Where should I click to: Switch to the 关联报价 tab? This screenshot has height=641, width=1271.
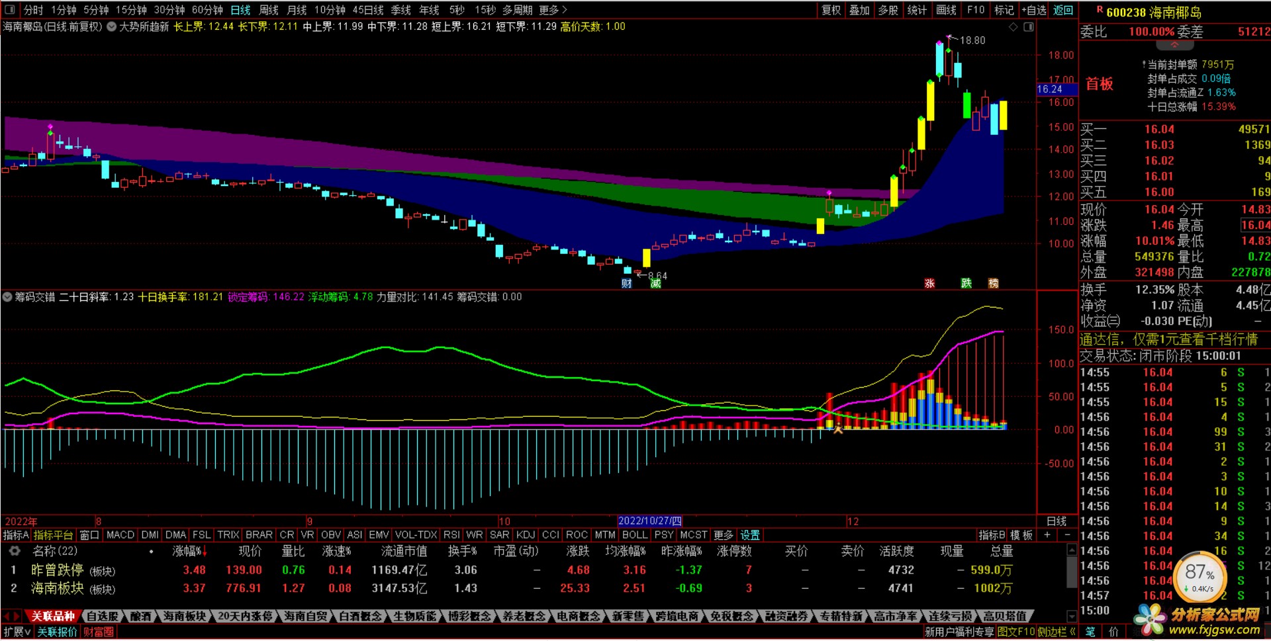point(57,632)
